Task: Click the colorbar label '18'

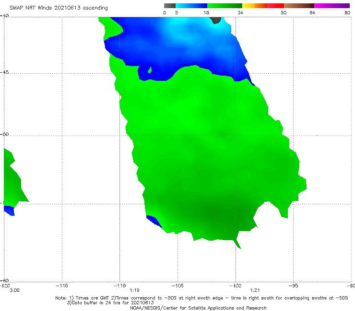Action: tap(206, 13)
